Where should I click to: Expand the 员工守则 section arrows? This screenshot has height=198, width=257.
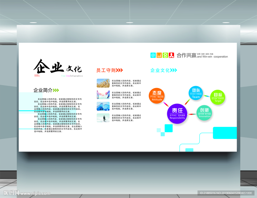tap(119, 70)
